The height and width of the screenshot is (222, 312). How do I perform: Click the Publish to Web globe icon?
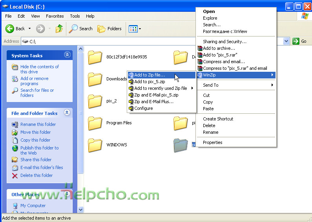15,148
